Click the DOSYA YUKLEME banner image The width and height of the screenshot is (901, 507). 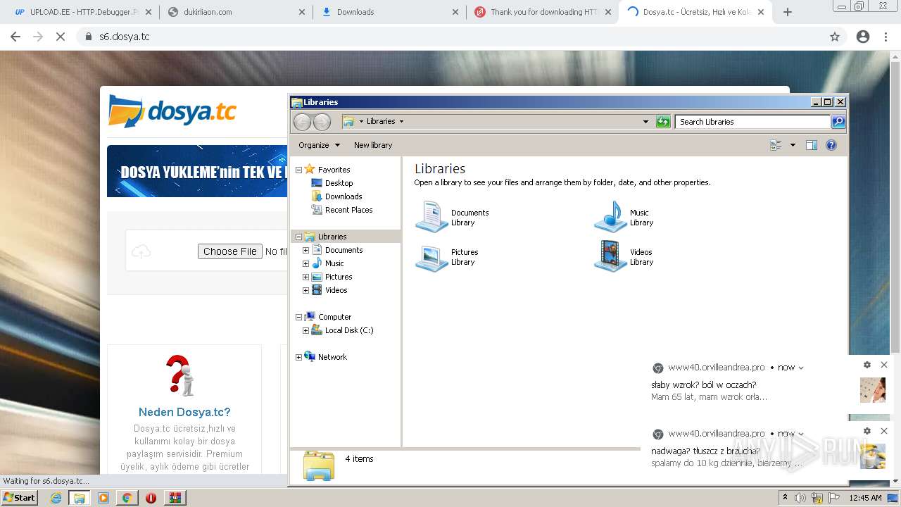[x=197, y=171]
